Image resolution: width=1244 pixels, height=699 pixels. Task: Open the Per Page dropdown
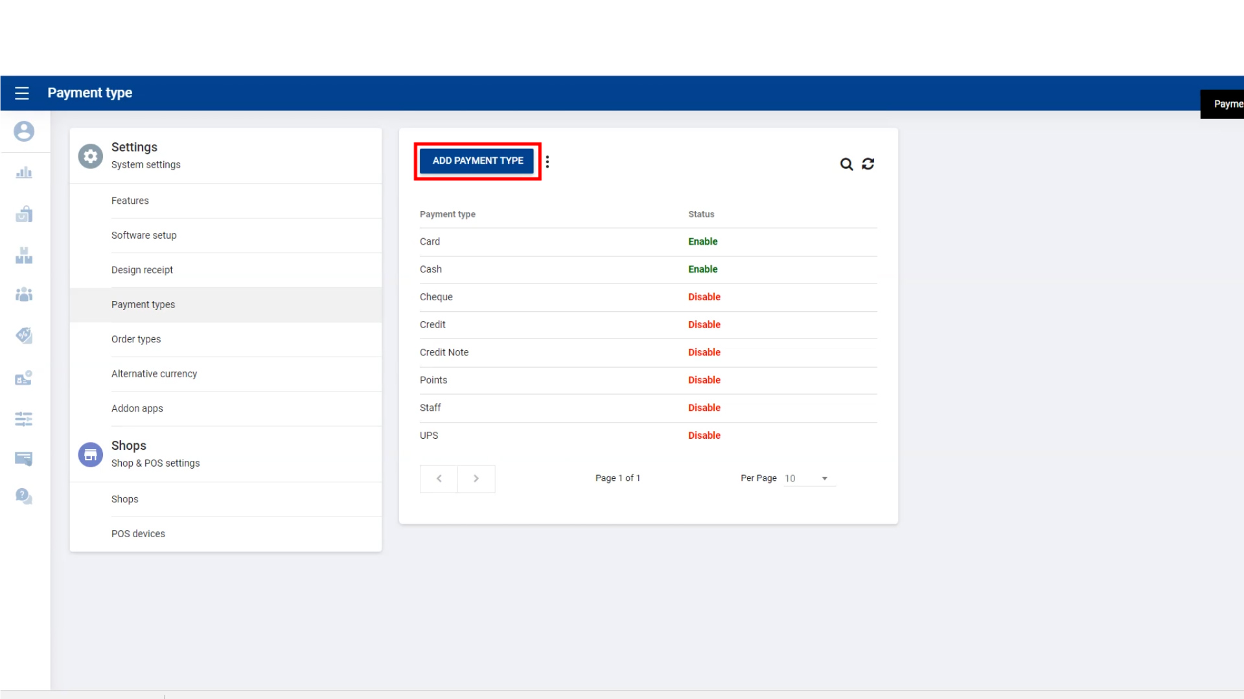point(809,478)
